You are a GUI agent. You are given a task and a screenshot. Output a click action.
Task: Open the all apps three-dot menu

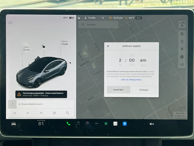click(97, 124)
